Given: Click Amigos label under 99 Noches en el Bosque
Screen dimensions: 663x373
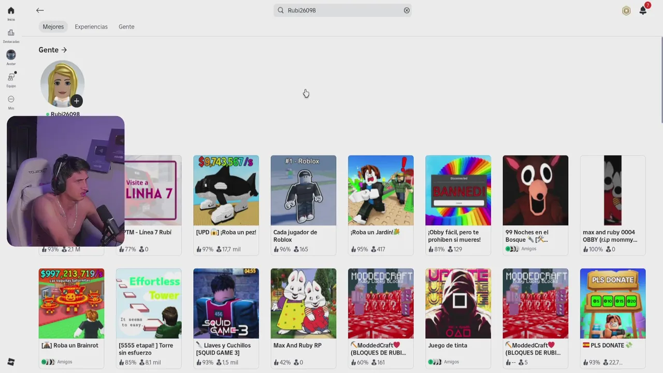Looking at the screenshot, I should (529, 249).
